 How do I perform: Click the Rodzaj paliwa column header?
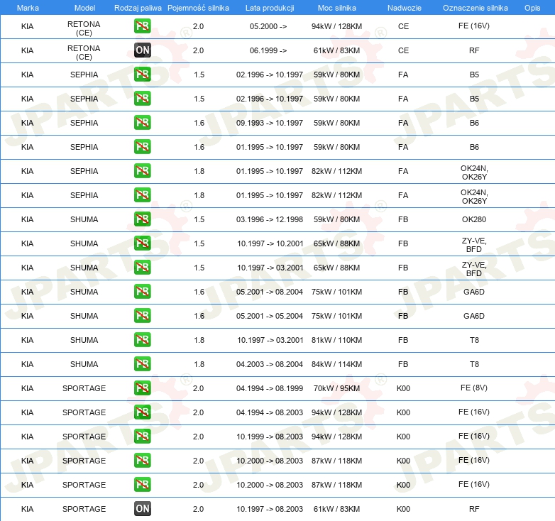pos(138,8)
